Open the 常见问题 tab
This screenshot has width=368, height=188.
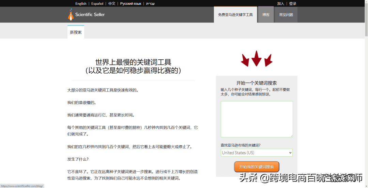click(286, 15)
